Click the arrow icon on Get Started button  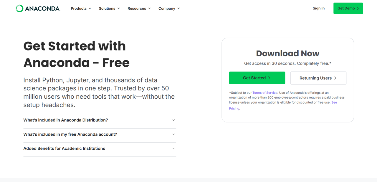pyautogui.click(x=270, y=78)
